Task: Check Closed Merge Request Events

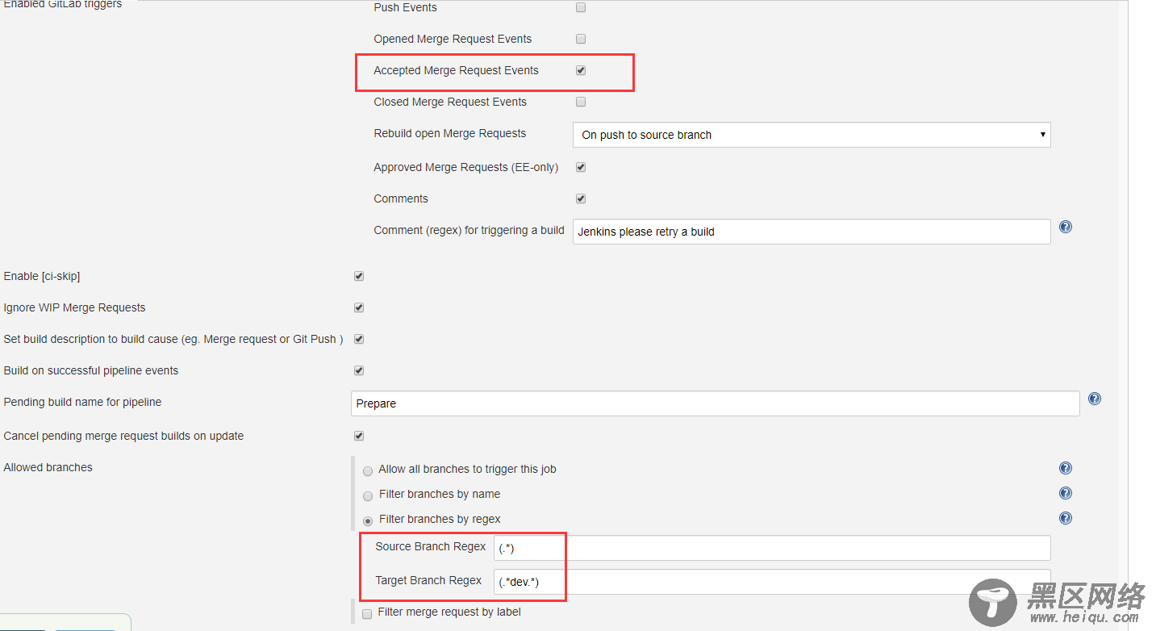Action: [581, 102]
